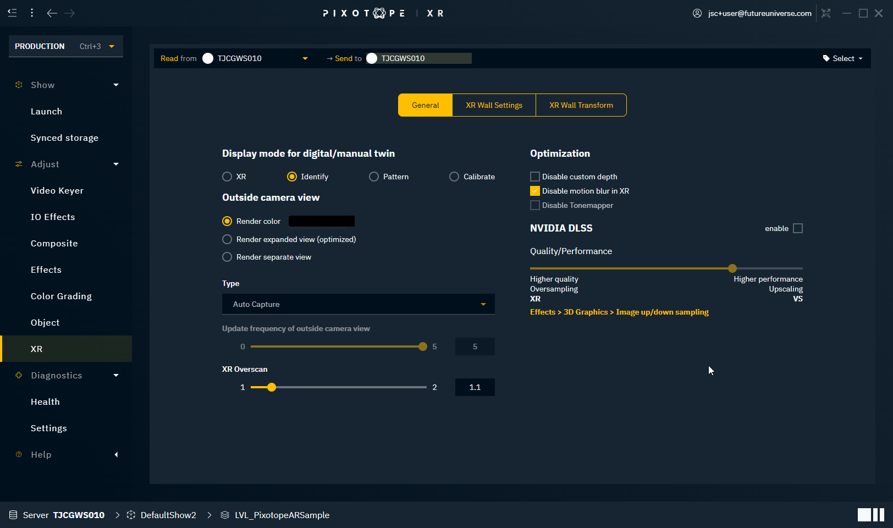Click the XR Overscan slider handle
This screenshot has height=528, width=893.
click(272, 387)
